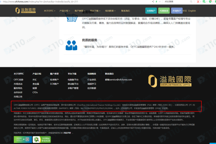The width and height of the screenshot is (216, 144).
Task: Open 市场活动 footer link
Action: (x=18, y=84)
